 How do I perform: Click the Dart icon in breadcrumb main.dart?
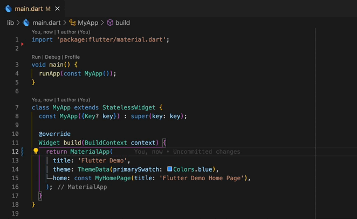26,23
